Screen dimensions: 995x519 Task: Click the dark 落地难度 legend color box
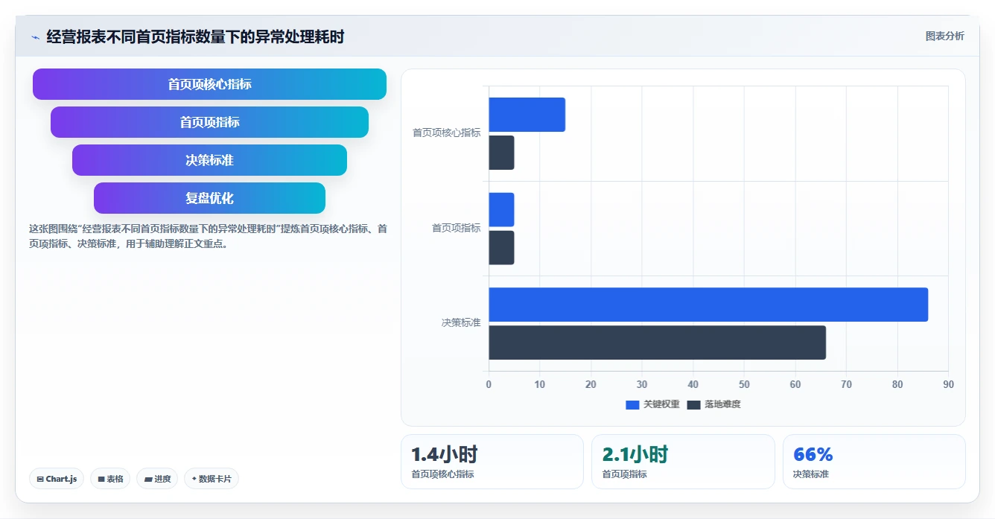click(693, 404)
